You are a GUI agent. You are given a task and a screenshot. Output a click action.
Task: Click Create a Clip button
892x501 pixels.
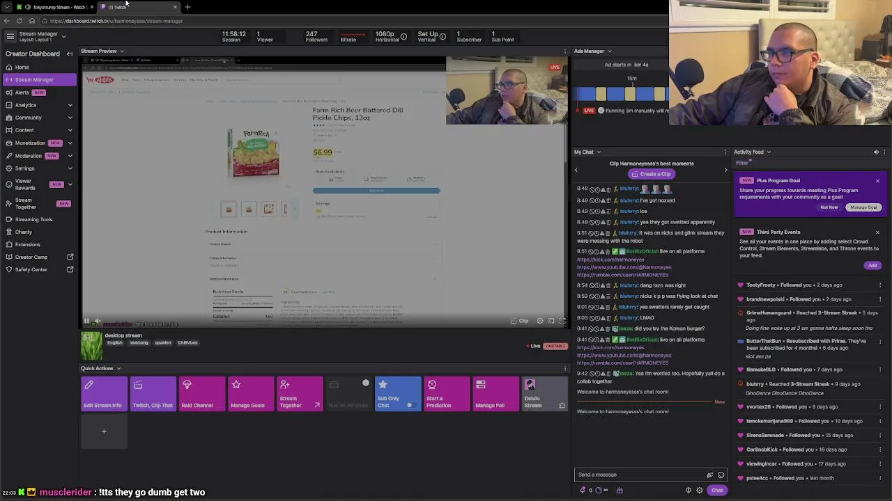[x=652, y=174]
